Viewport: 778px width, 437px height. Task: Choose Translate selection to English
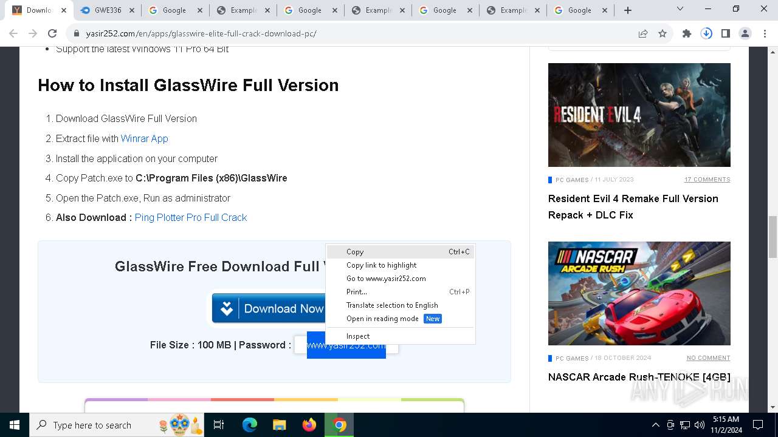pyautogui.click(x=400, y=305)
